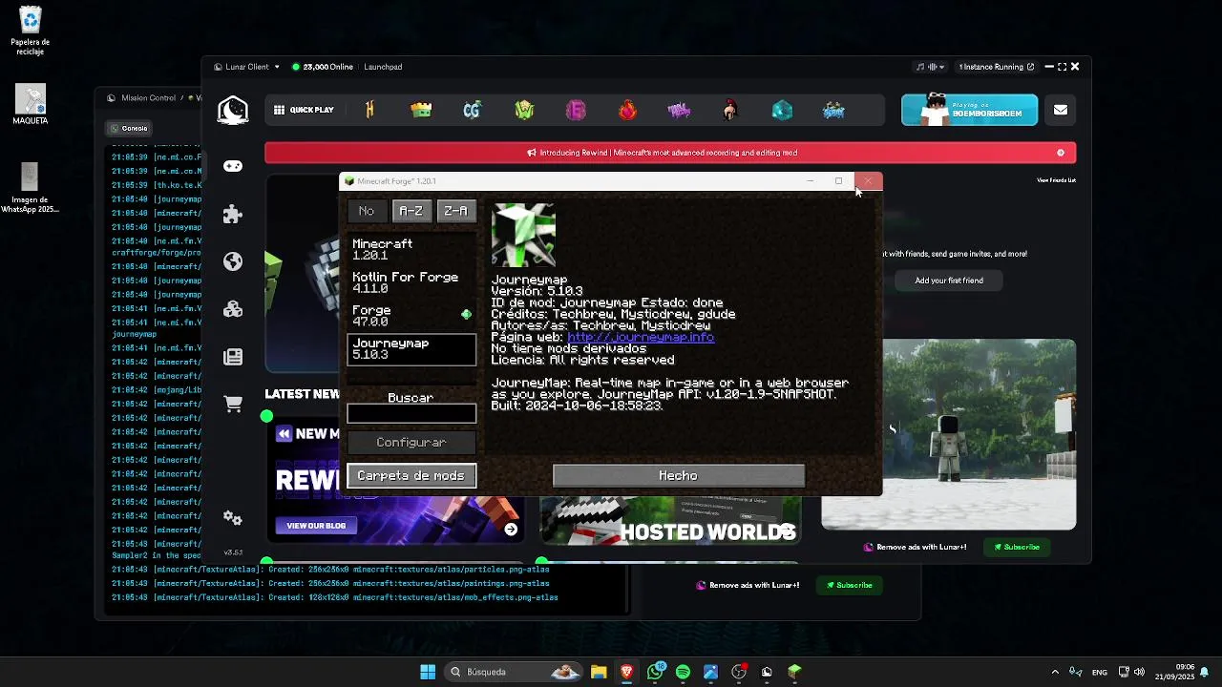1222x687 pixels.
Task: Click the Quick Play grid button
Action: (x=304, y=110)
